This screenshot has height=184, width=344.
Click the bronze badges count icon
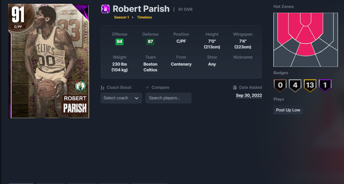[280, 85]
